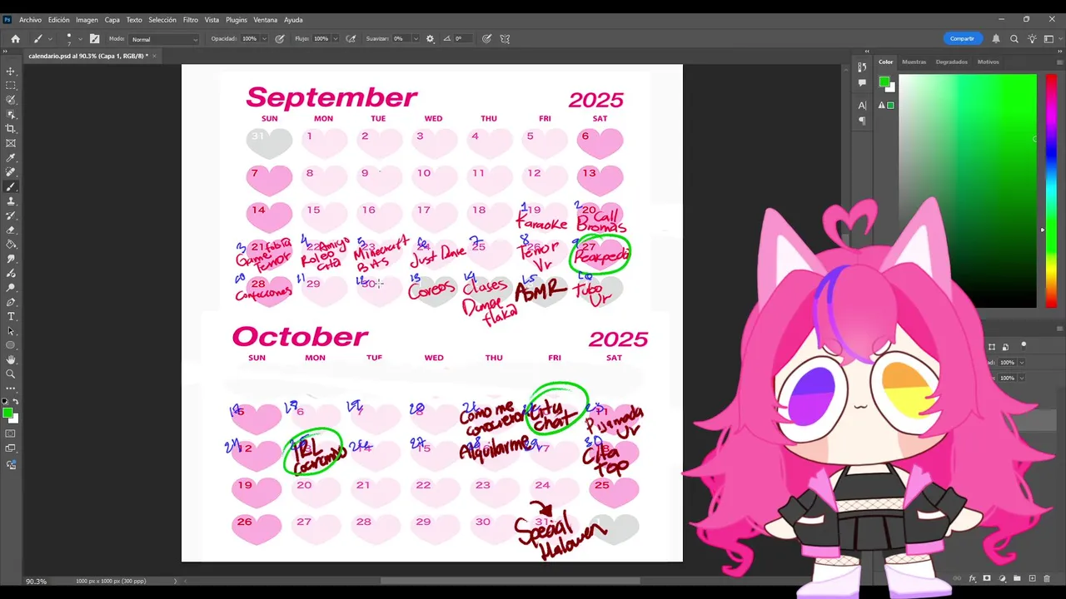Open the Ventana menu
Screen dimensions: 1066x599
point(266,19)
